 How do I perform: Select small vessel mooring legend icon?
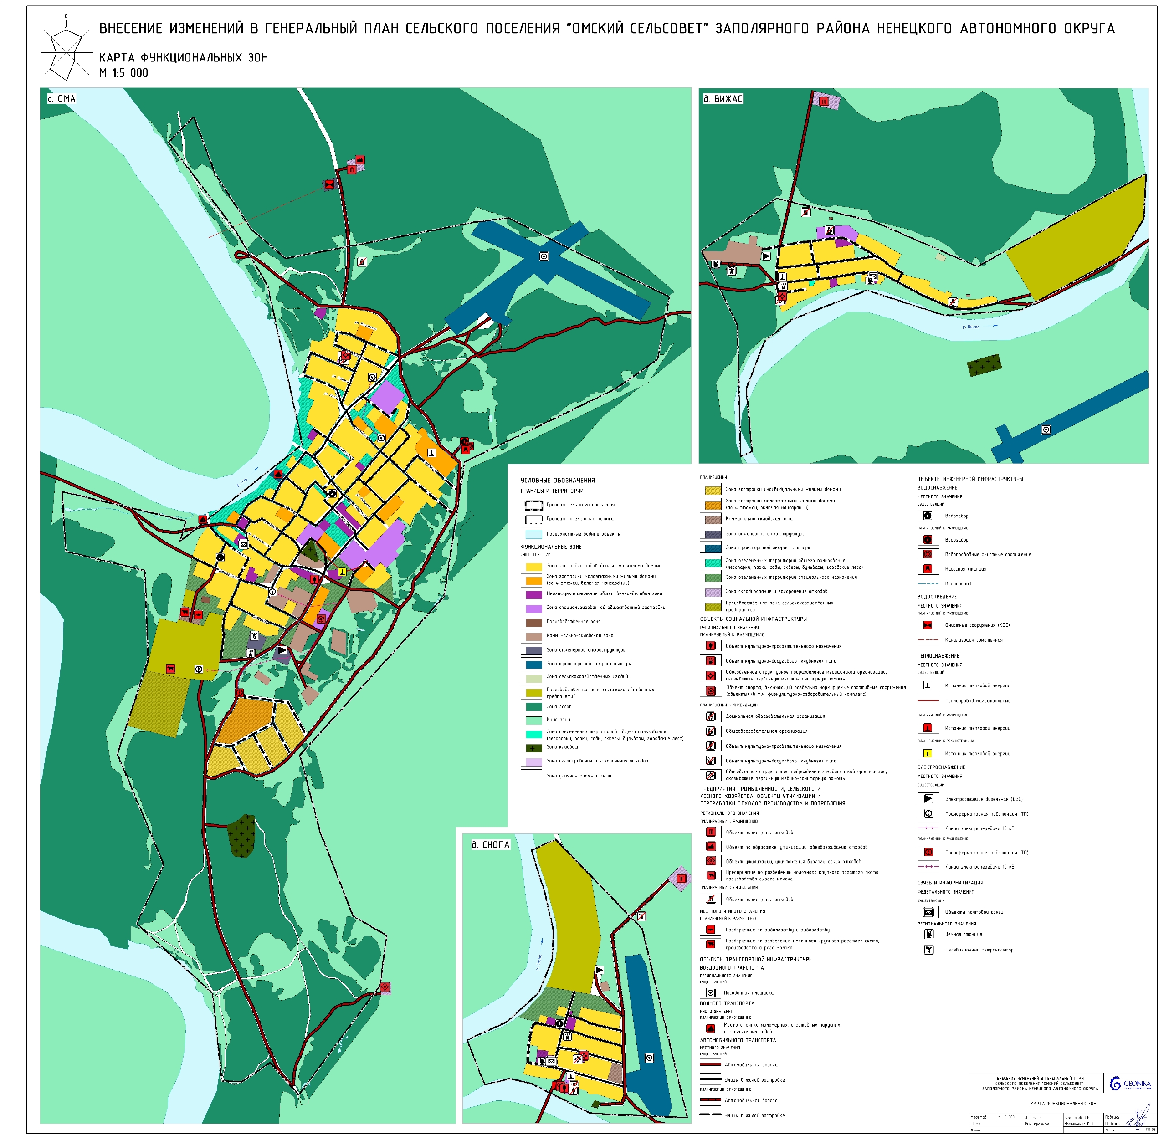click(710, 1028)
